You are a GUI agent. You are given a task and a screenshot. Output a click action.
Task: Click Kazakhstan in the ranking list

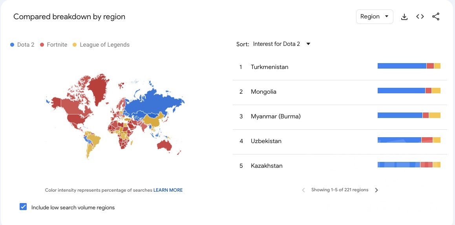pos(267,166)
